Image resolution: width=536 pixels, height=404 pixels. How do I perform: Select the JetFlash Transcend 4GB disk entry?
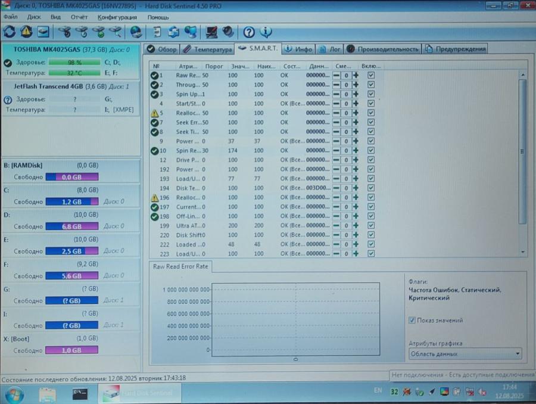click(x=71, y=98)
